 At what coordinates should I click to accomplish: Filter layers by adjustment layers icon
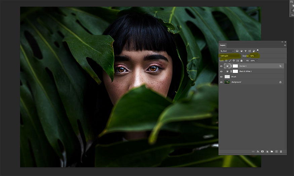(x=241, y=51)
